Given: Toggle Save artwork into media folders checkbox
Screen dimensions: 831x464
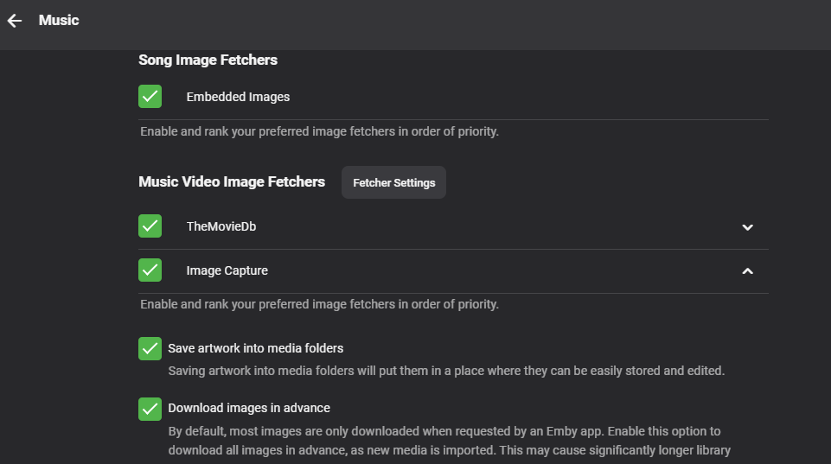Looking at the screenshot, I should [150, 348].
